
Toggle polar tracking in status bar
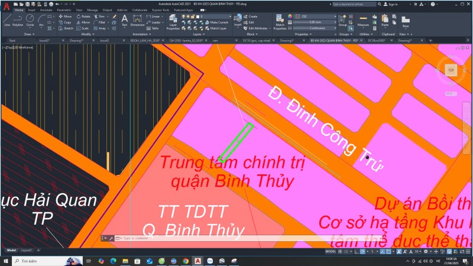pyautogui.click(x=362, y=252)
